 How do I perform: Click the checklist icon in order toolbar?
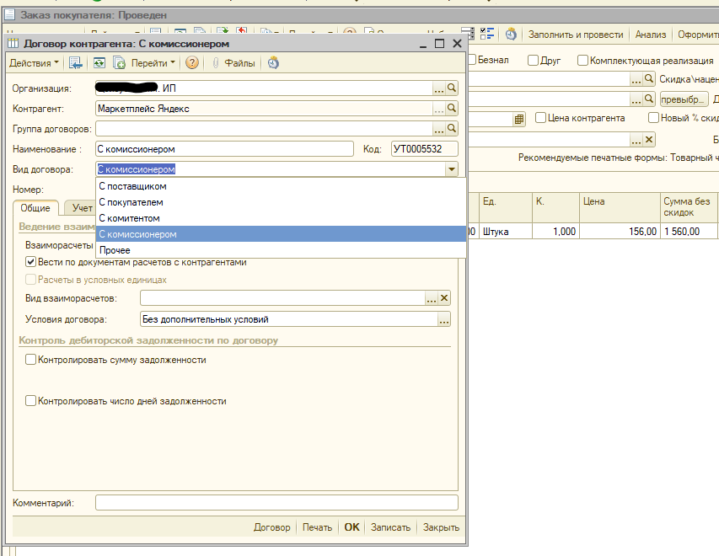(x=487, y=34)
